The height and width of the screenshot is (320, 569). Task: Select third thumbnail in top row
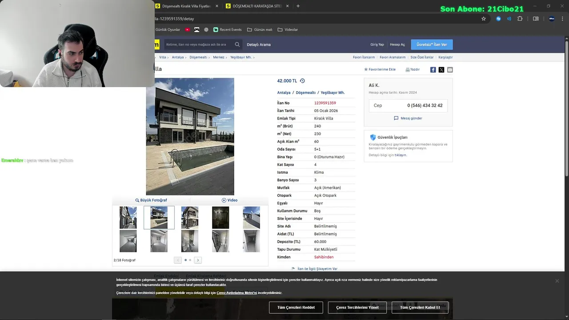click(x=190, y=218)
